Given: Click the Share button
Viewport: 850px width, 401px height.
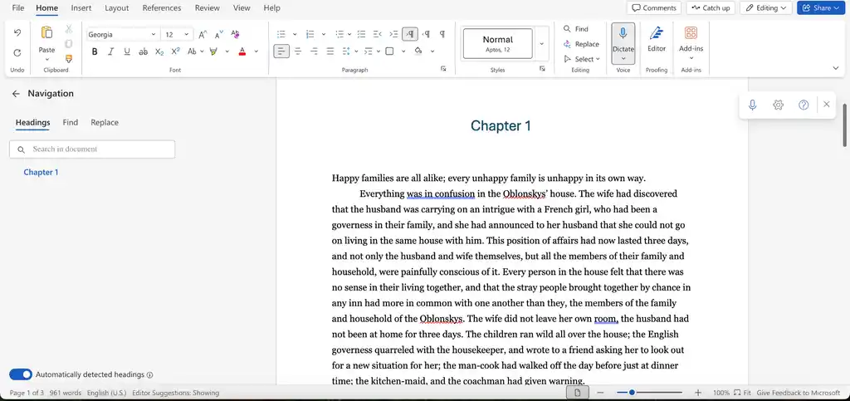Looking at the screenshot, I should pyautogui.click(x=821, y=8).
